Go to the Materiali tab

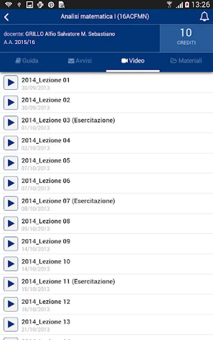pos(186,61)
